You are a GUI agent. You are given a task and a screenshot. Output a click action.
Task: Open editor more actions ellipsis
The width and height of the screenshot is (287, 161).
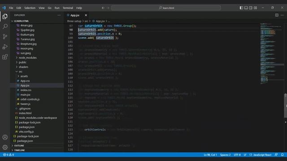(282, 15)
